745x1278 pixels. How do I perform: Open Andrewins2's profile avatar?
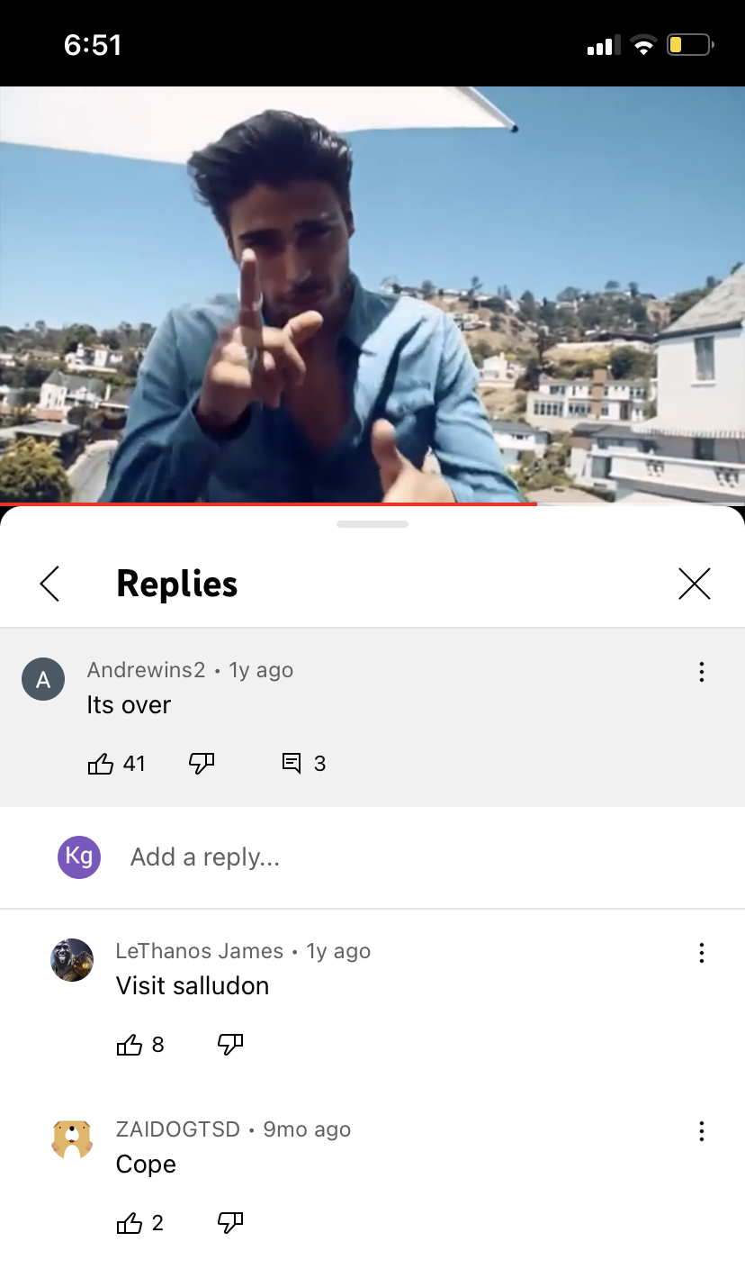point(43,679)
